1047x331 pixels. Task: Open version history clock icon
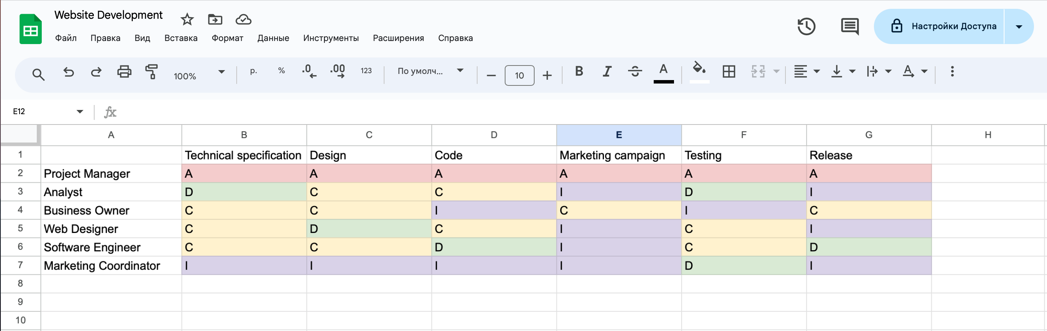pyautogui.click(x=807, y=26)
